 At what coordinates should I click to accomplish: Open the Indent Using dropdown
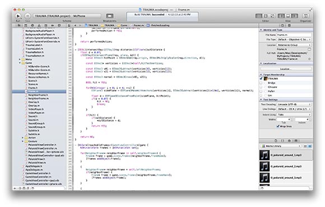[x=294, y=114]
